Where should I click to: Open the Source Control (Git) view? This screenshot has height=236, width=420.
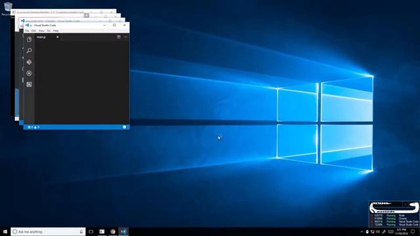[29, 62]
